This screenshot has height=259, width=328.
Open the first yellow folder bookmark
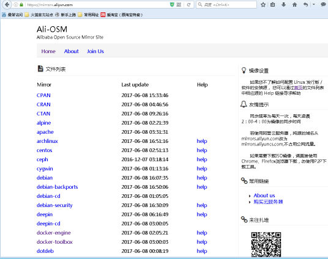39,15
